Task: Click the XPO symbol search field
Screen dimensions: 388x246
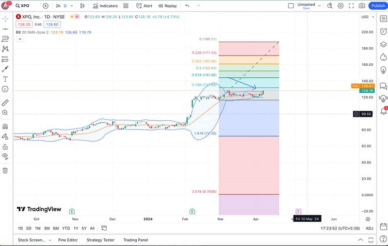Action: point(25,6)
